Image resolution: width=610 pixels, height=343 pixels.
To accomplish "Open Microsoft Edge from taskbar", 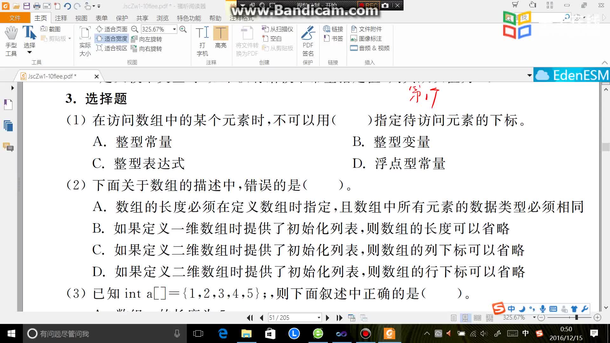I will [223, 333].
